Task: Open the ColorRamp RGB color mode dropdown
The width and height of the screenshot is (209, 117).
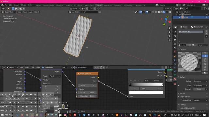Action: point(148,81)
